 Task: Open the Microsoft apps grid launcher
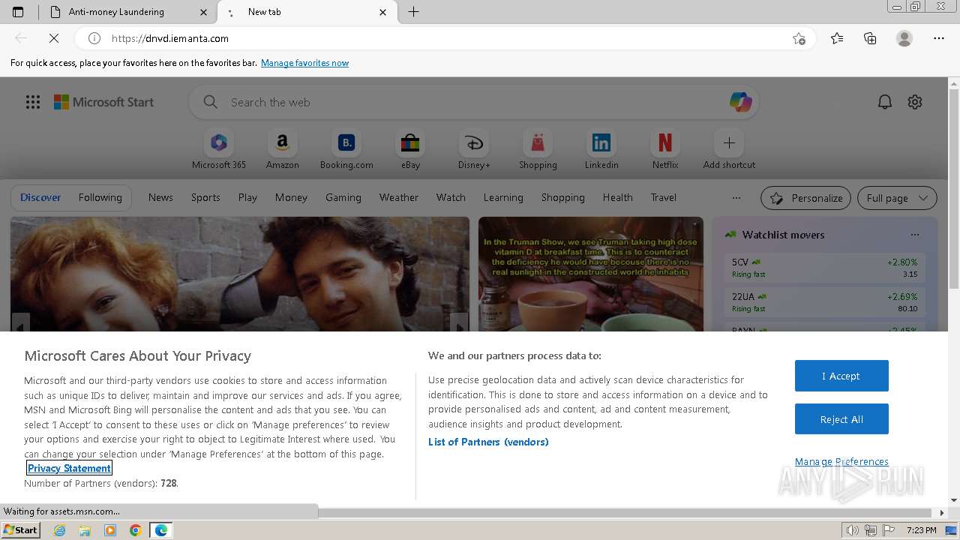click(33, 102)
